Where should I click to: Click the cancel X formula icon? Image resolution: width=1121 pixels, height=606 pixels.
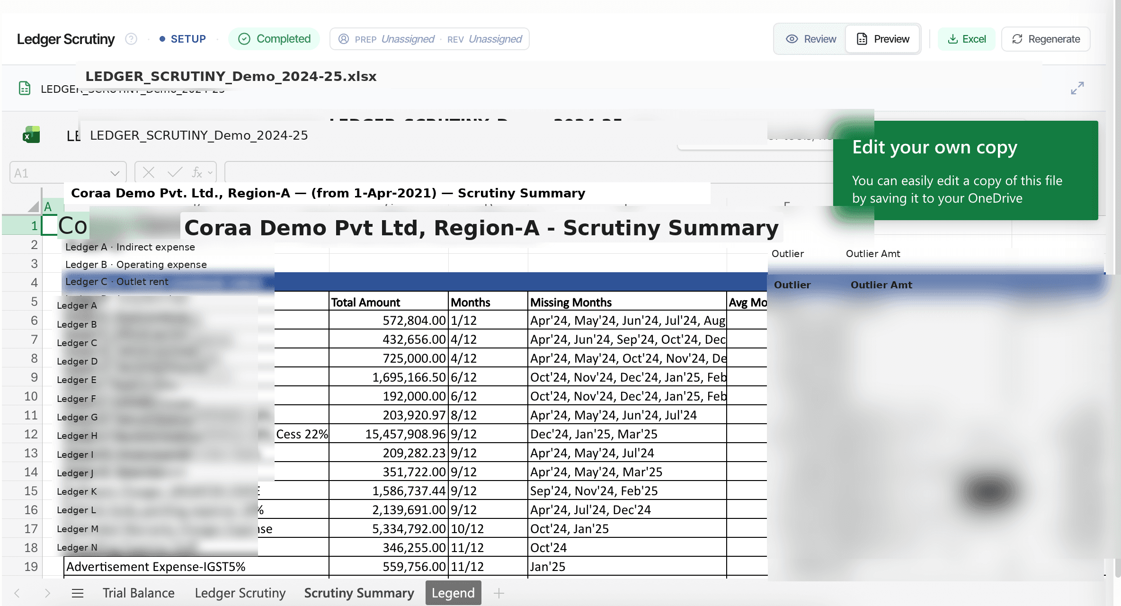[149, 173]
